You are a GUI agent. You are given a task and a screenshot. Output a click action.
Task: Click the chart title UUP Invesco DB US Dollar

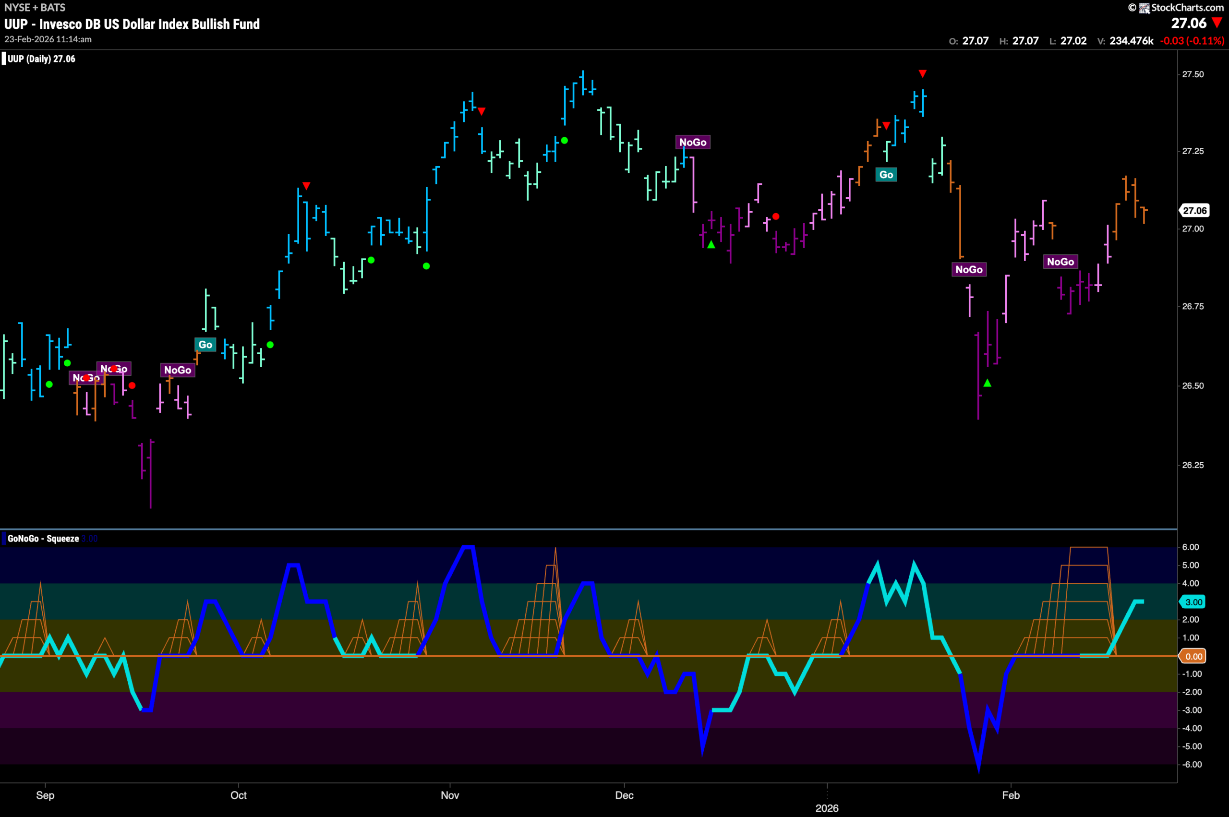point(132,24)
